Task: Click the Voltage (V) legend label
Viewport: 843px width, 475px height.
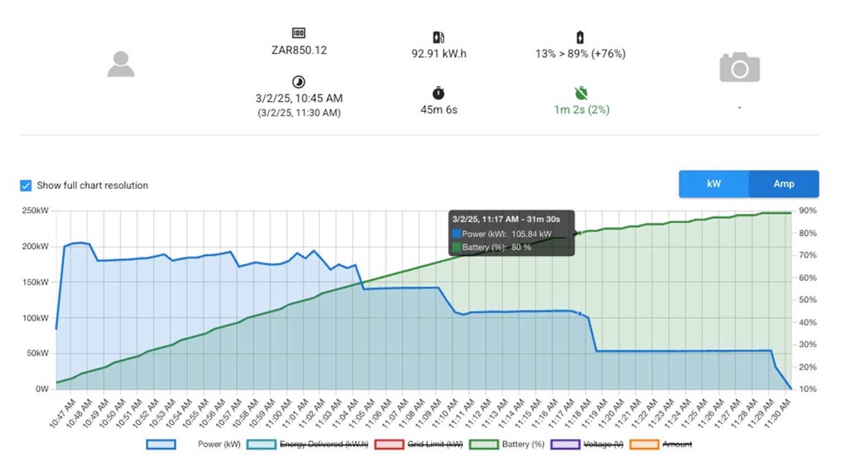Action: tap(604, 444)
